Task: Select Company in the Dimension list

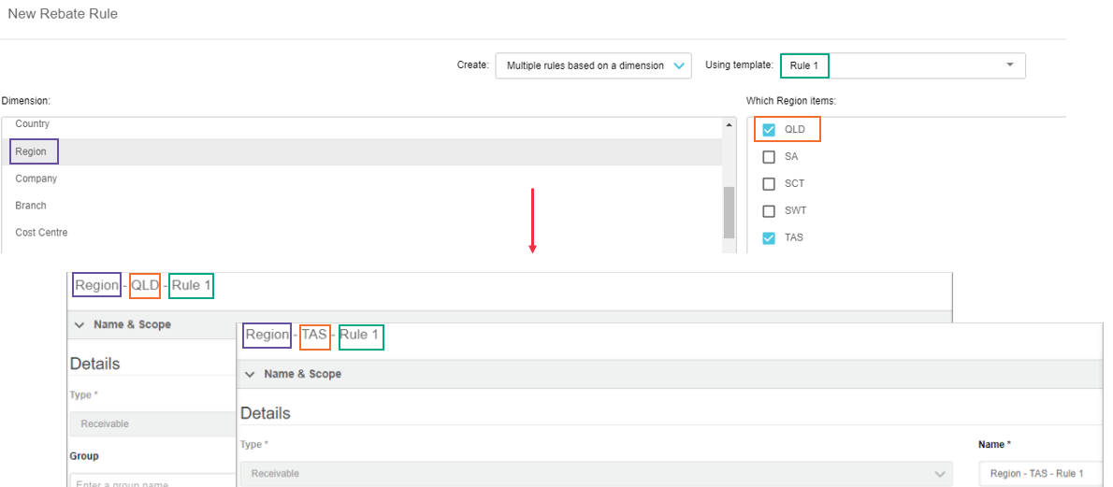Action: click(x=362, y=179)
